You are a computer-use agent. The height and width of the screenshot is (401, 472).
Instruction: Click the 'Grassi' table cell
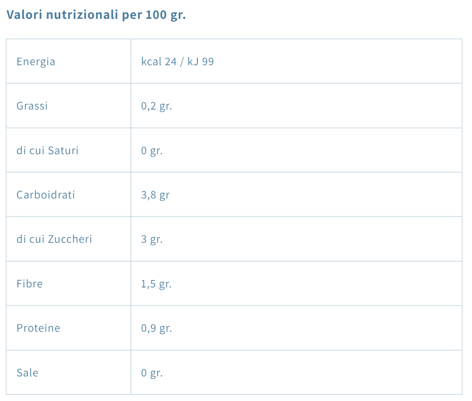(32, 106)
